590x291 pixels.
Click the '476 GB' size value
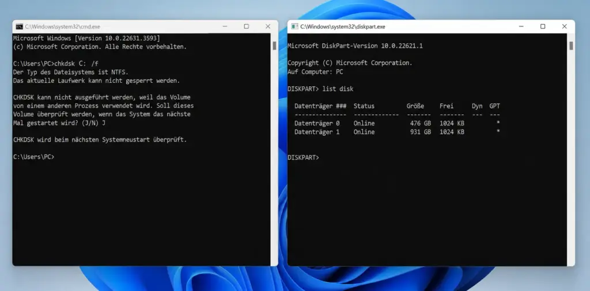420,124
